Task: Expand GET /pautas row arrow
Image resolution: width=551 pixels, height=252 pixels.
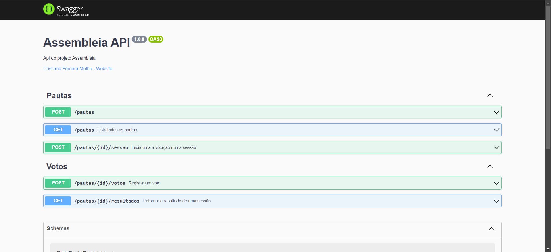Action: pos(496,130)
